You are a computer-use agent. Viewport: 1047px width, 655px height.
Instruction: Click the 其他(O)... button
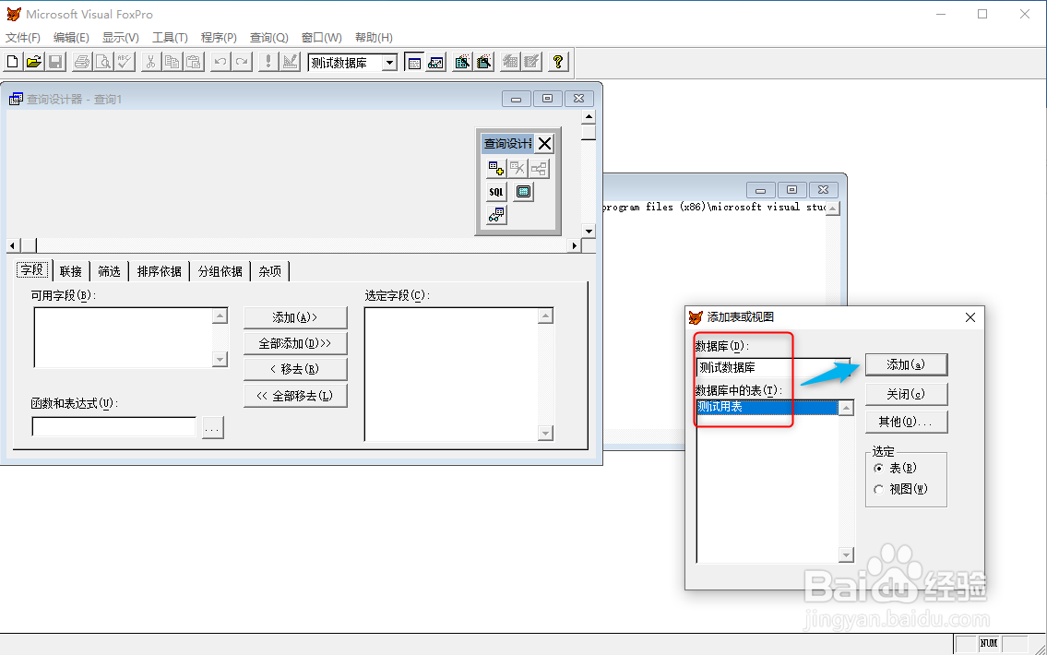[x=906, y=422]
